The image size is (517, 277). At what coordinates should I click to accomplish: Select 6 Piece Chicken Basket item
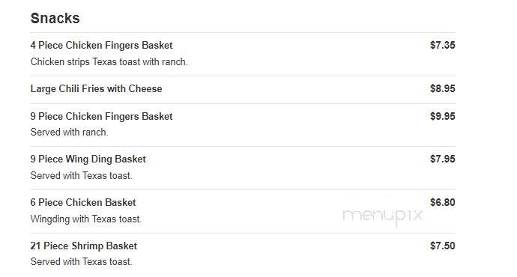pyautogui.click(x=83, y=202)
